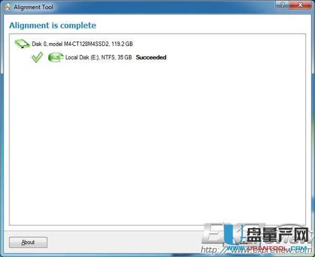315x257 pixels.
Task: Click empty space in the results list
Action: click(157, 141)
